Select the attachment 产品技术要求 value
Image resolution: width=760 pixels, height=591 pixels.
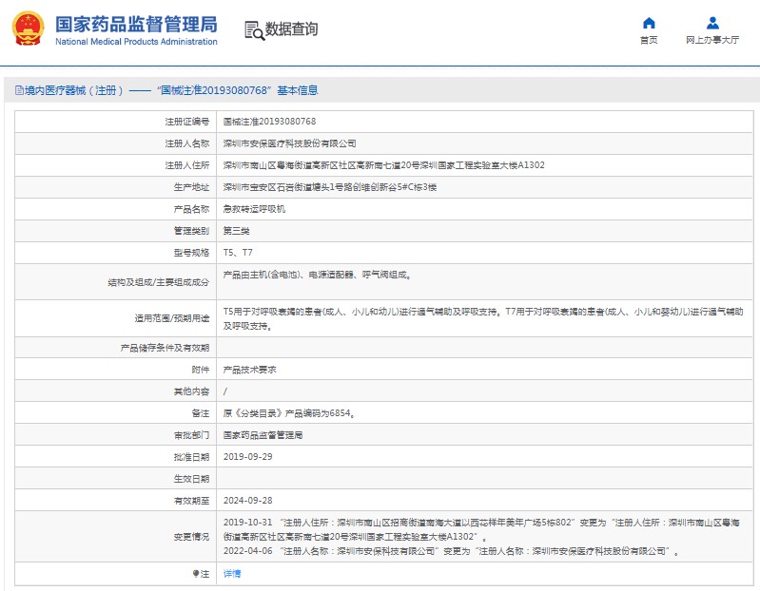pos(249,370)
